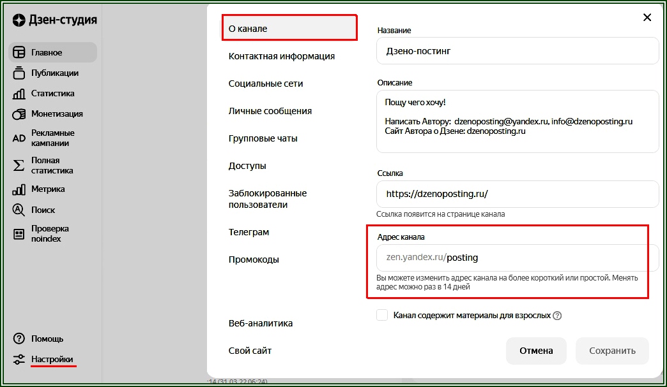Select the Веб-аналитика tab
Screen dimensions: 667x387
click(x=260, y=323)
